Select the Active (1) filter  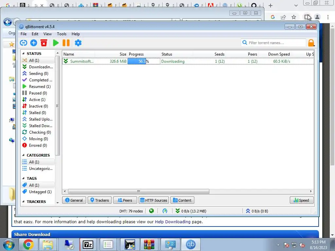pyautogui.click(x=38, y=100)
